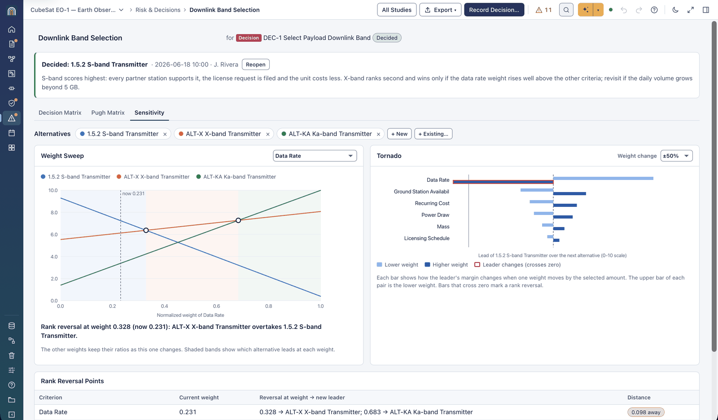Open the Home icon in sidebar
This screenshot has width=718, height=420.
(12, 29)
